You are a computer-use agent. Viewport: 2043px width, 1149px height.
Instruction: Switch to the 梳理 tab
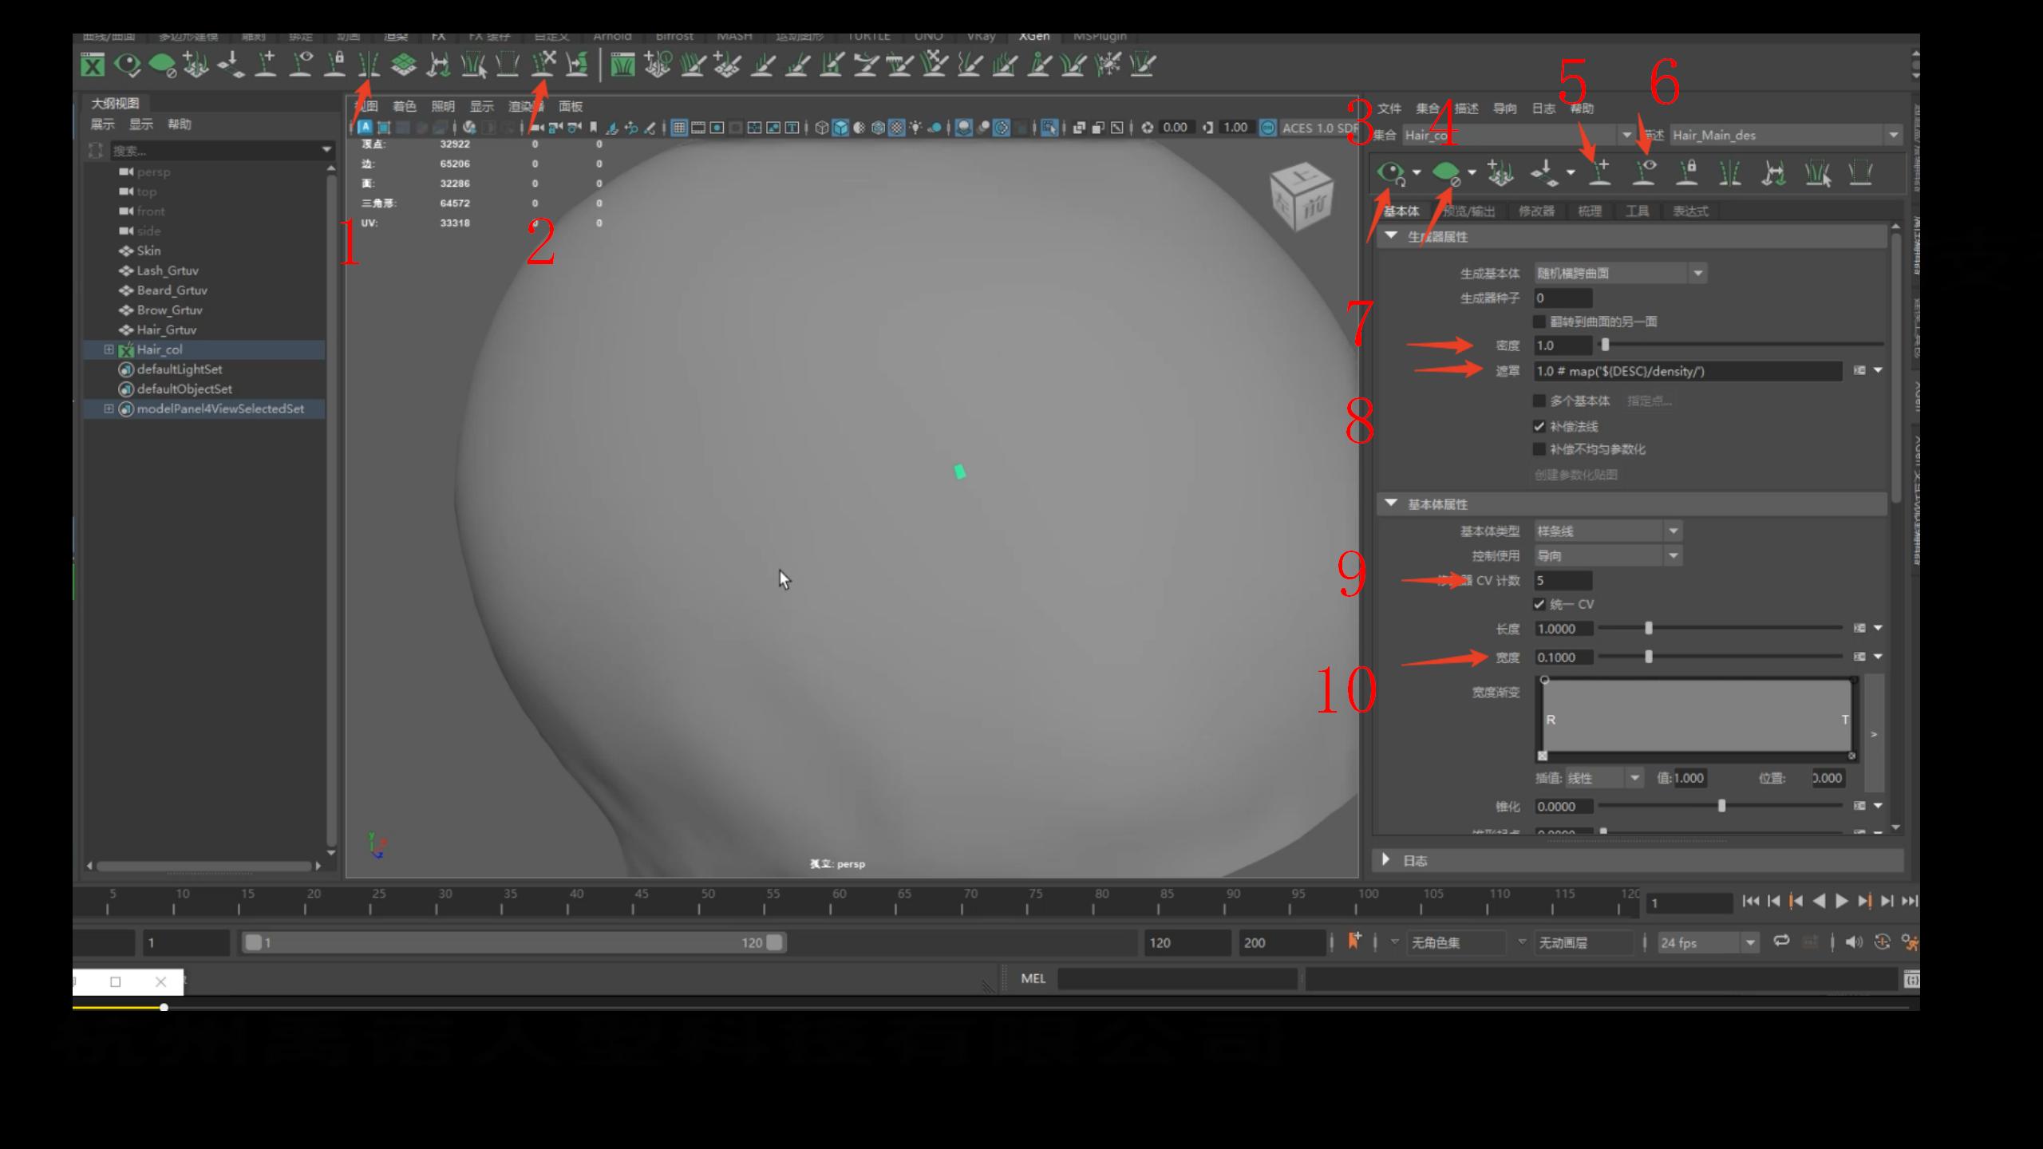[1590, 211]
